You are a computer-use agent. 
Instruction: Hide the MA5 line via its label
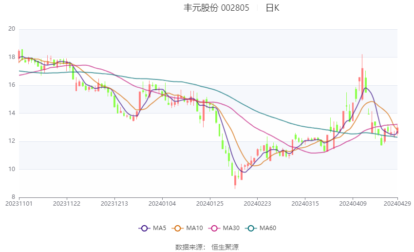(x=159, y=228)
